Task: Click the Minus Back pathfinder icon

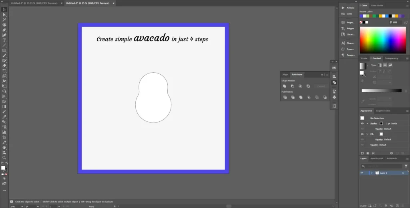Action: tap(325, 97)
